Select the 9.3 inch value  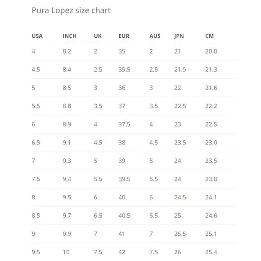coord(67,161)
